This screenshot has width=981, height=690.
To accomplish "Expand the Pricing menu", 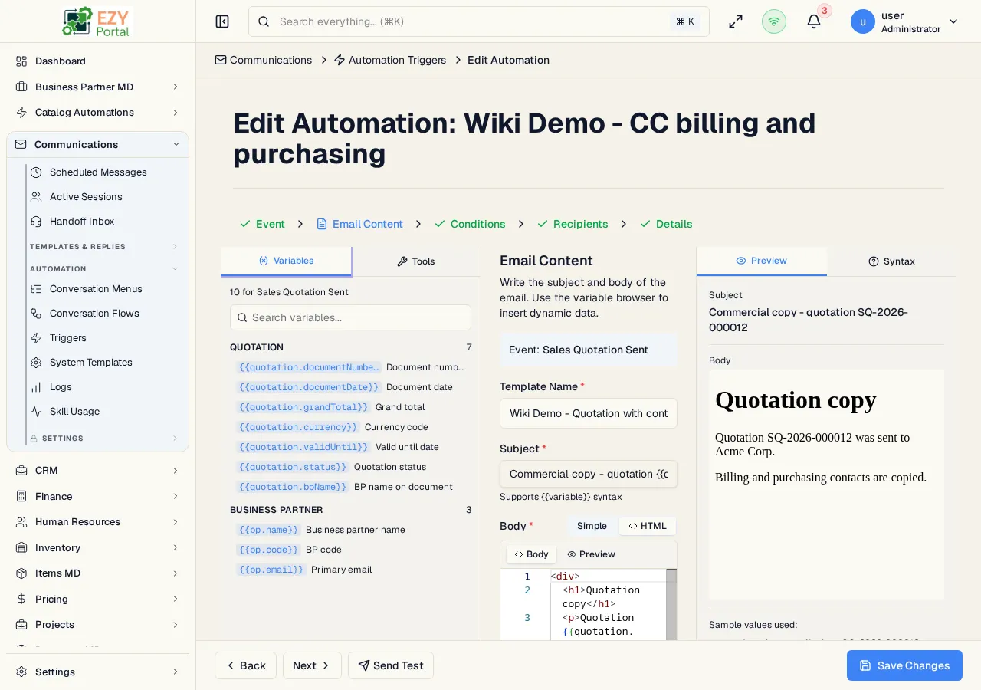I will tap(98, 600).
